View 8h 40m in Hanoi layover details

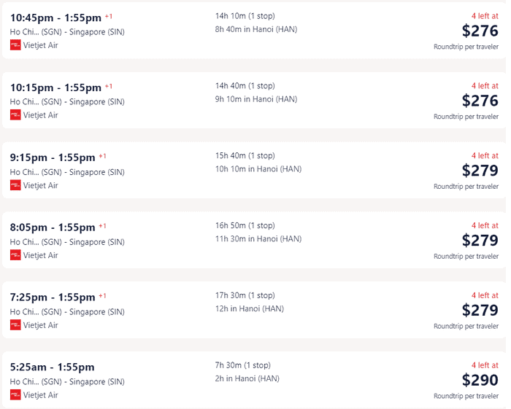click(256, 29)
